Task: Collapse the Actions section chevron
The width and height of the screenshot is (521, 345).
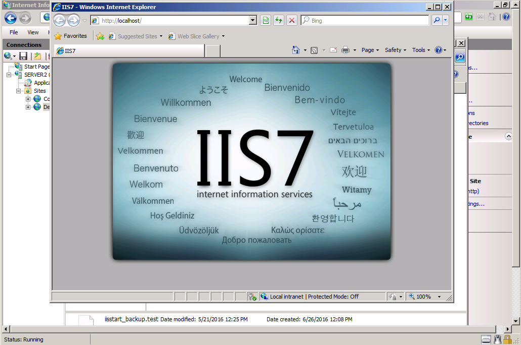Action: 508,136
